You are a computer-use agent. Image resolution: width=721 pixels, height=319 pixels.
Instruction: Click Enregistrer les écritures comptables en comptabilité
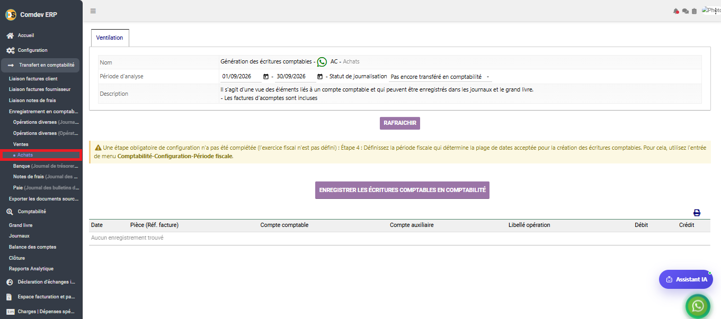point(402,190)
